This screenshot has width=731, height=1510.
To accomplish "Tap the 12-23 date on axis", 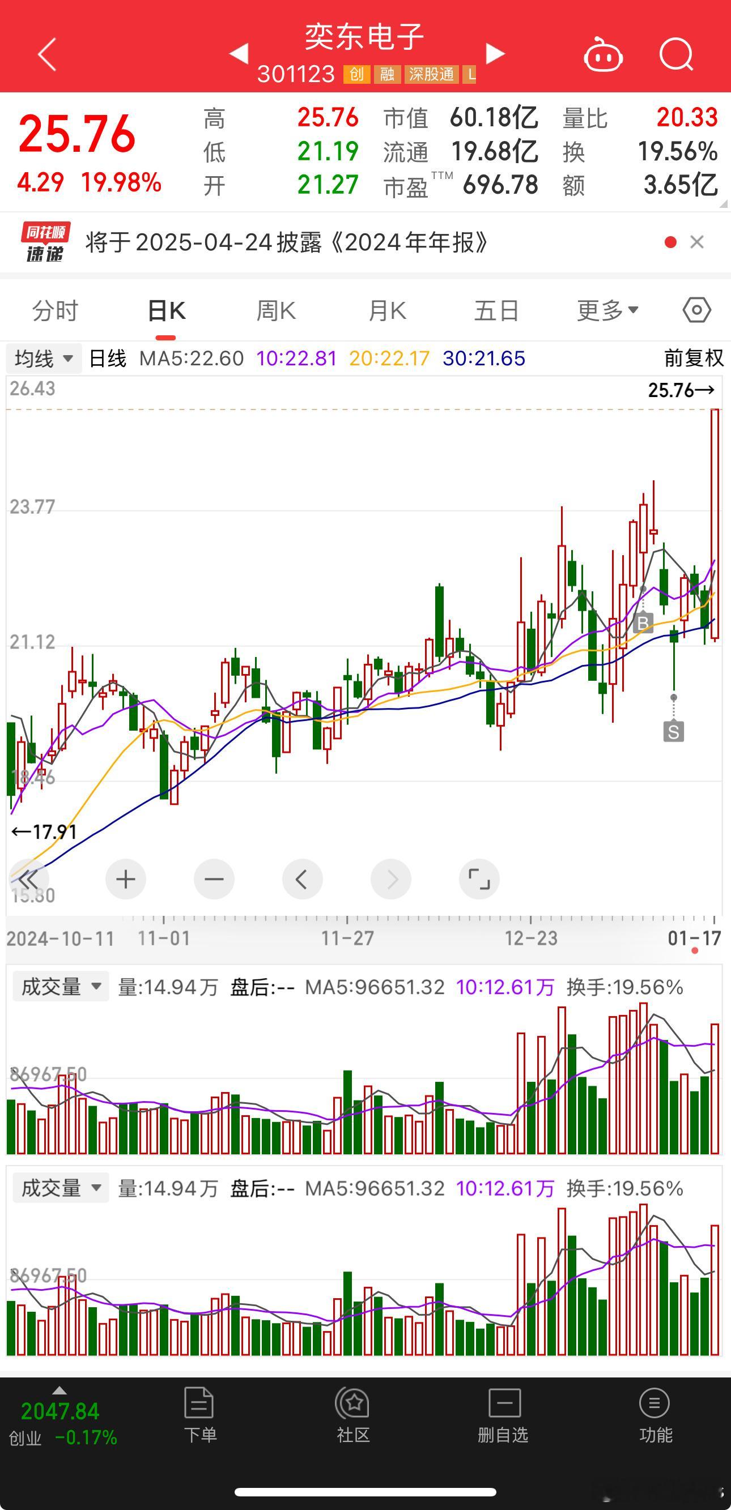I will 531,939.
